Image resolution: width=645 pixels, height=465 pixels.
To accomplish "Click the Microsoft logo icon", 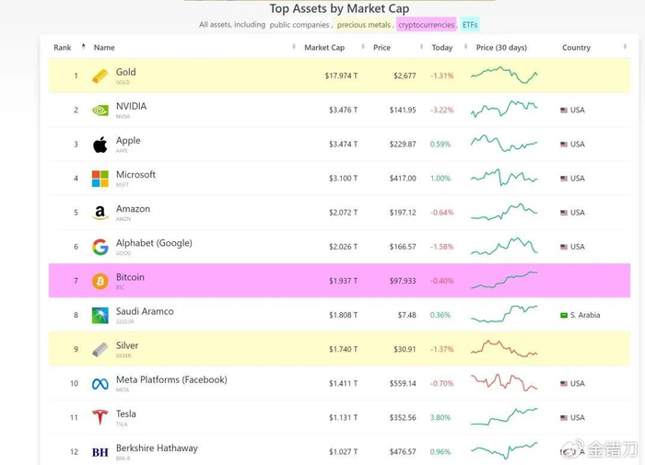I will tap(100, 179).
